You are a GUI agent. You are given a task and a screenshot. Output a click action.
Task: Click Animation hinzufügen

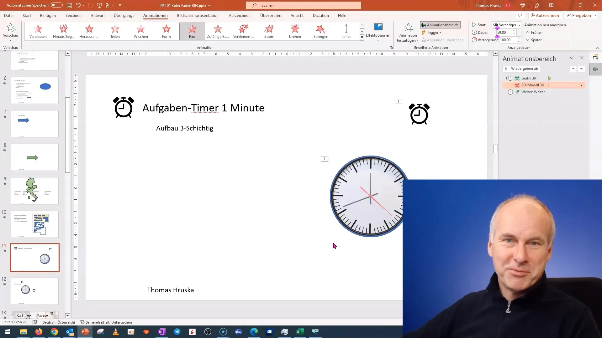click(x=408, y=33)
